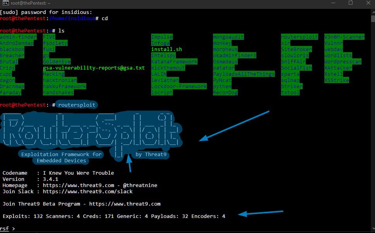Click the V3n0M-Scanner directory name
Image resolution: width=375 pixels, height=233 pixels.
(344, 37)
